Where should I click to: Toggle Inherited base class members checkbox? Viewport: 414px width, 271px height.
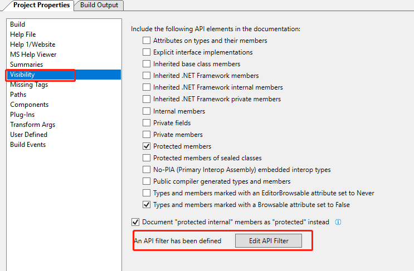click(147, 64)
